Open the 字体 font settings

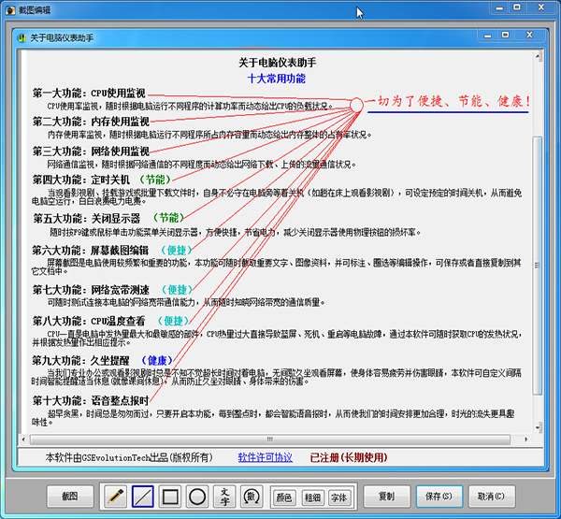point(339,497)
